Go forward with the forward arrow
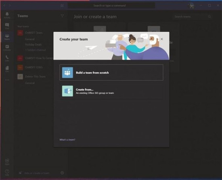The width and height of the screenshot is (222, 180). 10,5
